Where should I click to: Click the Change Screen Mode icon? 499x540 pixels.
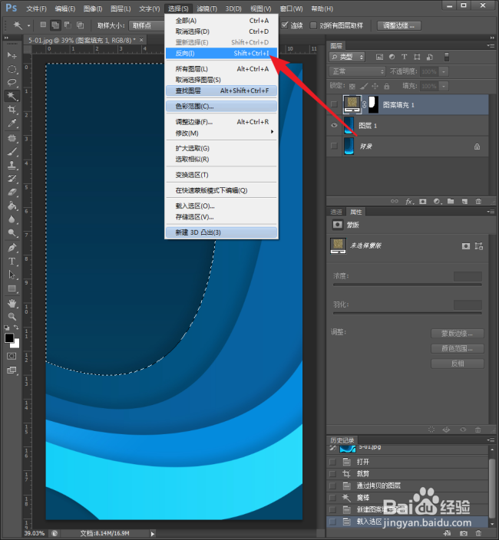12,370
